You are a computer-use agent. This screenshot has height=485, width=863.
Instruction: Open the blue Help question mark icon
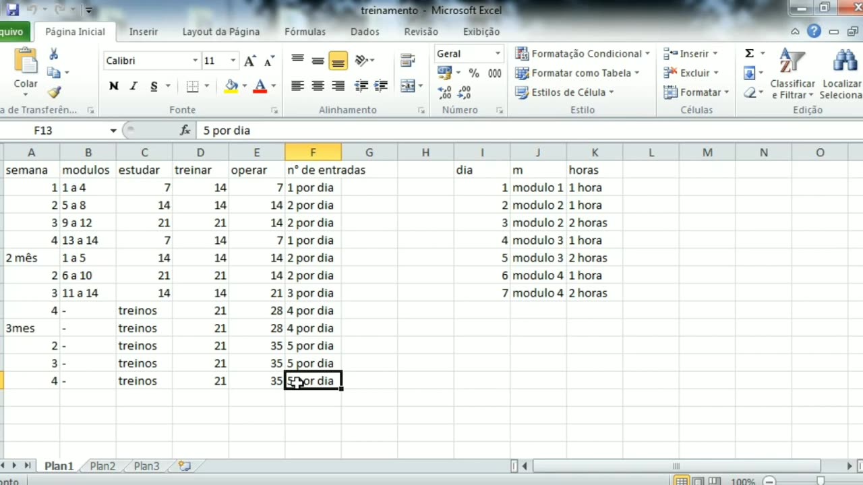pos(814,31)
